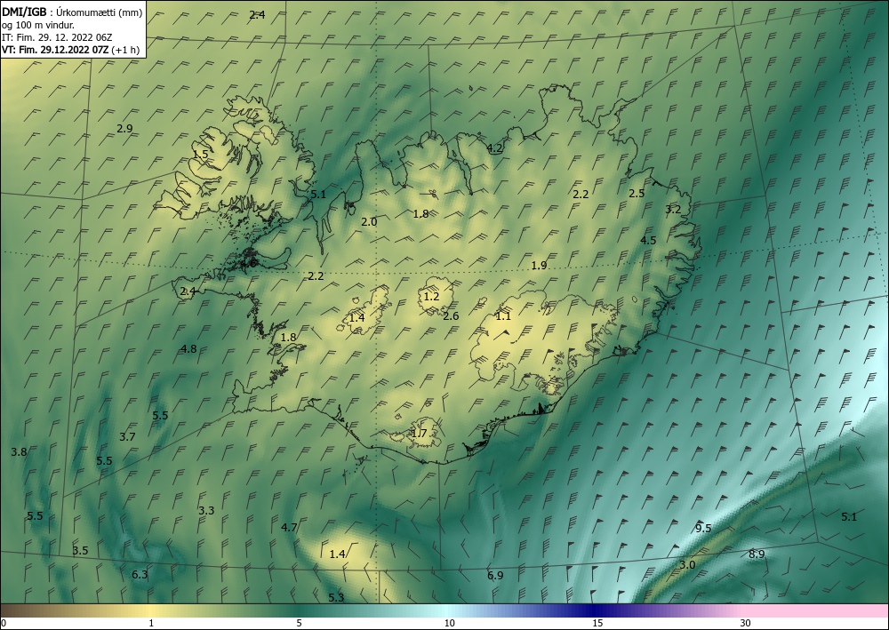
Task: Click the 1.2 value inside Hofsjökull glacier outline
Action: coord(431,296)
